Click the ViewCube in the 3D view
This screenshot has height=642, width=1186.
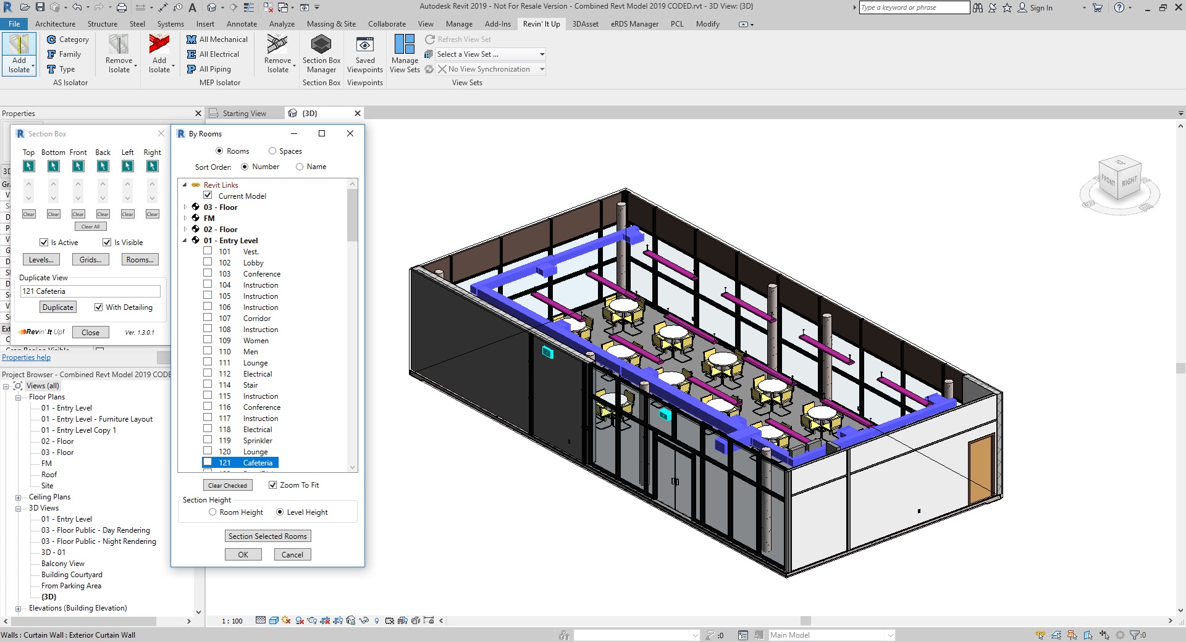click(1119, 180)
